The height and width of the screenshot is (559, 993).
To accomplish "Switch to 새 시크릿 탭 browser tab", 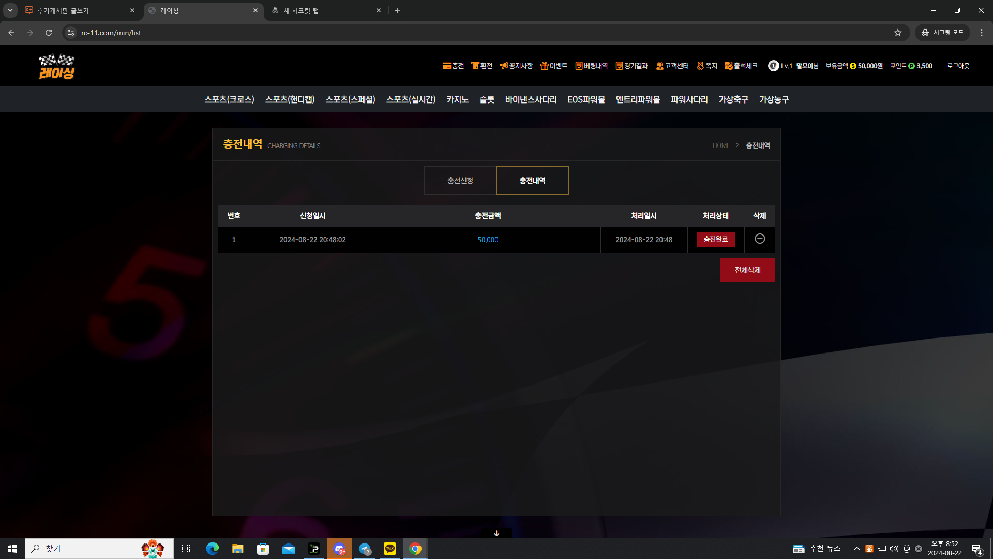I will coord(327,10).
